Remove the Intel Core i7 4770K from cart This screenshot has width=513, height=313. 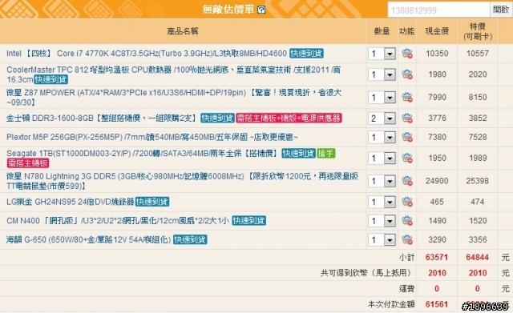407,54
